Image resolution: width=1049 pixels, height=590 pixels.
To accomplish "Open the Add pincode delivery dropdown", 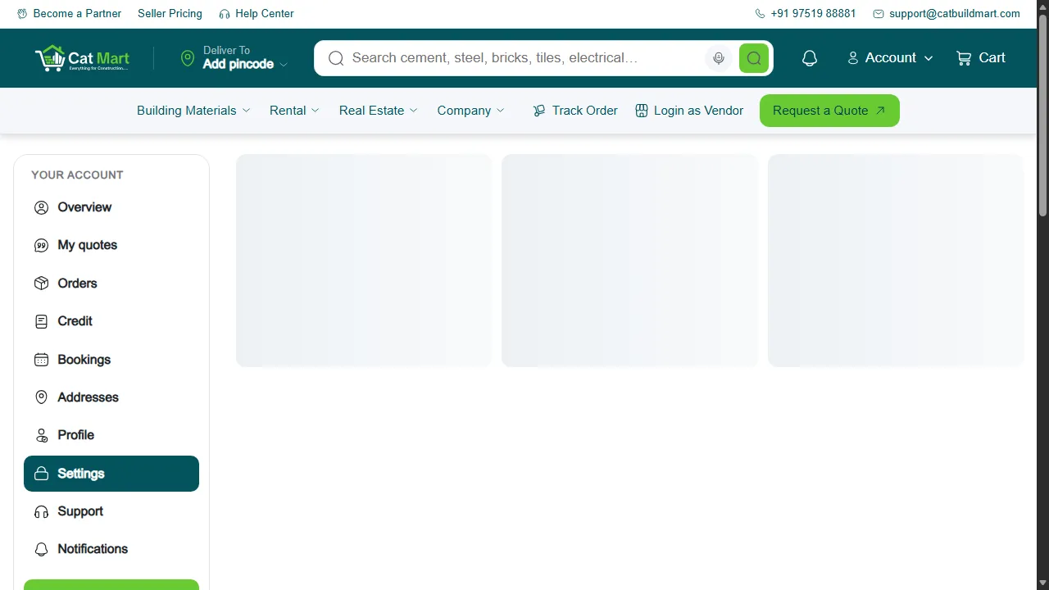I will 245,64.
